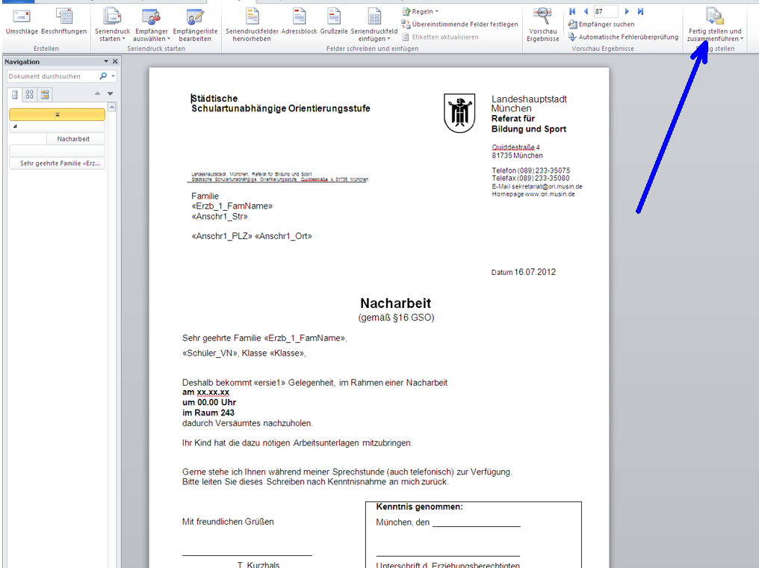Click Empfänger suchen button
759x568 pixels.
(601, 25)
